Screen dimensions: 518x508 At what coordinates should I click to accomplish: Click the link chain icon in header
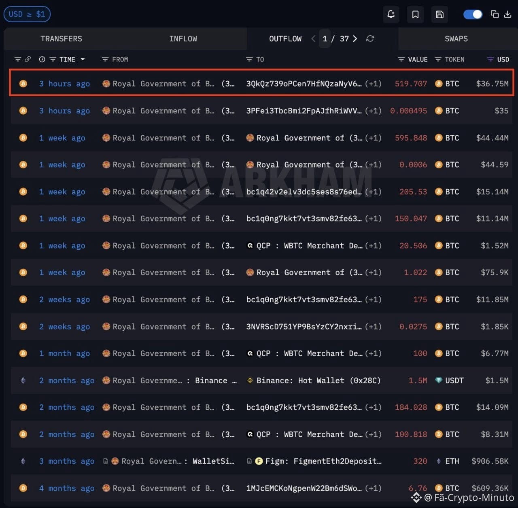[28, 60]
